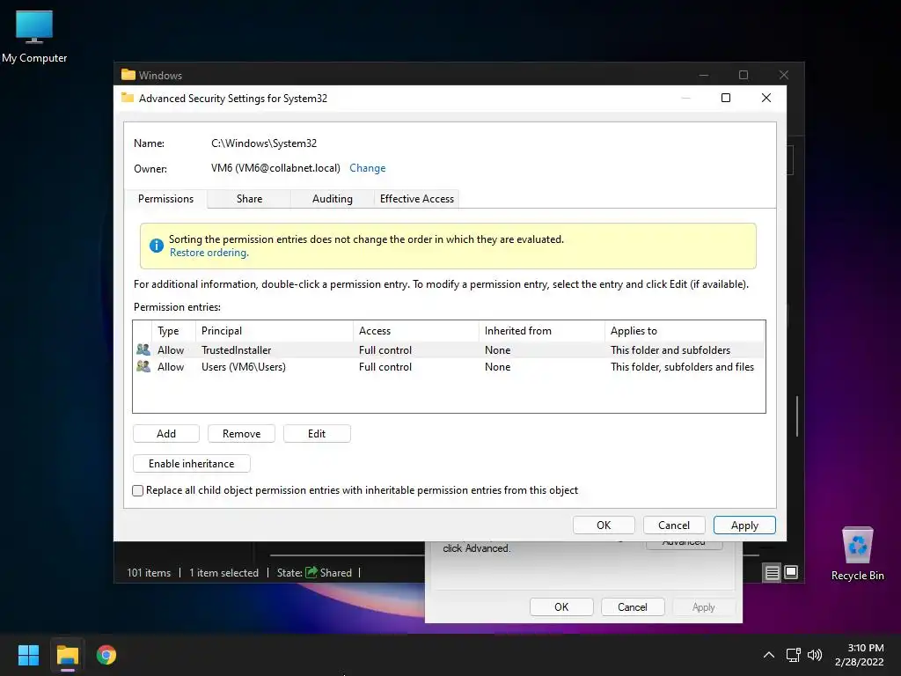Click the Restore ordering link
The height and width of the screenshot is (676, 901).
209,253
